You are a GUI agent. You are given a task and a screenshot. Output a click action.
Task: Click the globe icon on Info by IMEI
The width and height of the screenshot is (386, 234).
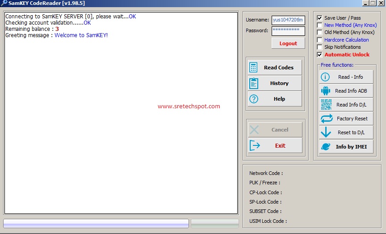pyautogui.click(x=326, y=146)
